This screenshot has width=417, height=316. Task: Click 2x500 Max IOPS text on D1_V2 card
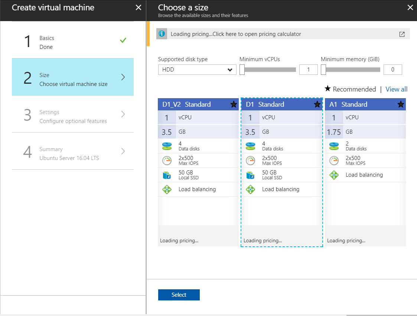click(189, 160)
